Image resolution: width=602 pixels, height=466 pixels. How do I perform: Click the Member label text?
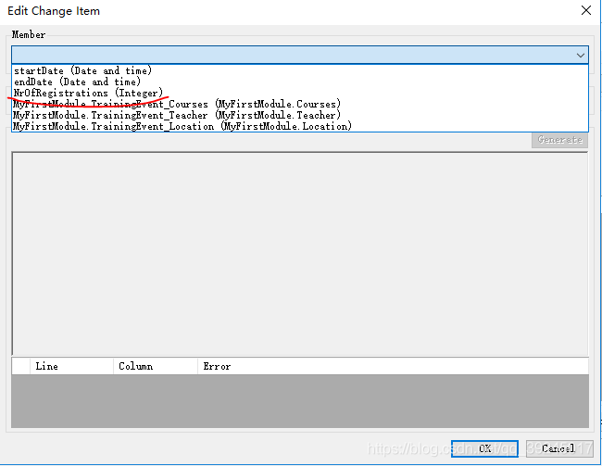[29, 35]
